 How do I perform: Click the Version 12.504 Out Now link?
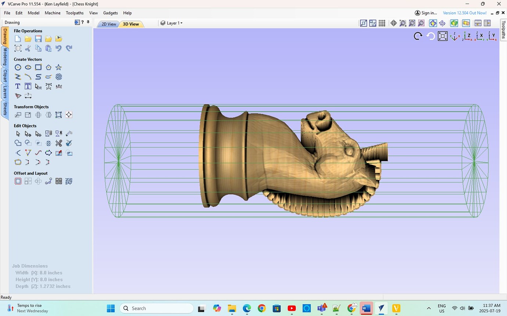(464, 12)
